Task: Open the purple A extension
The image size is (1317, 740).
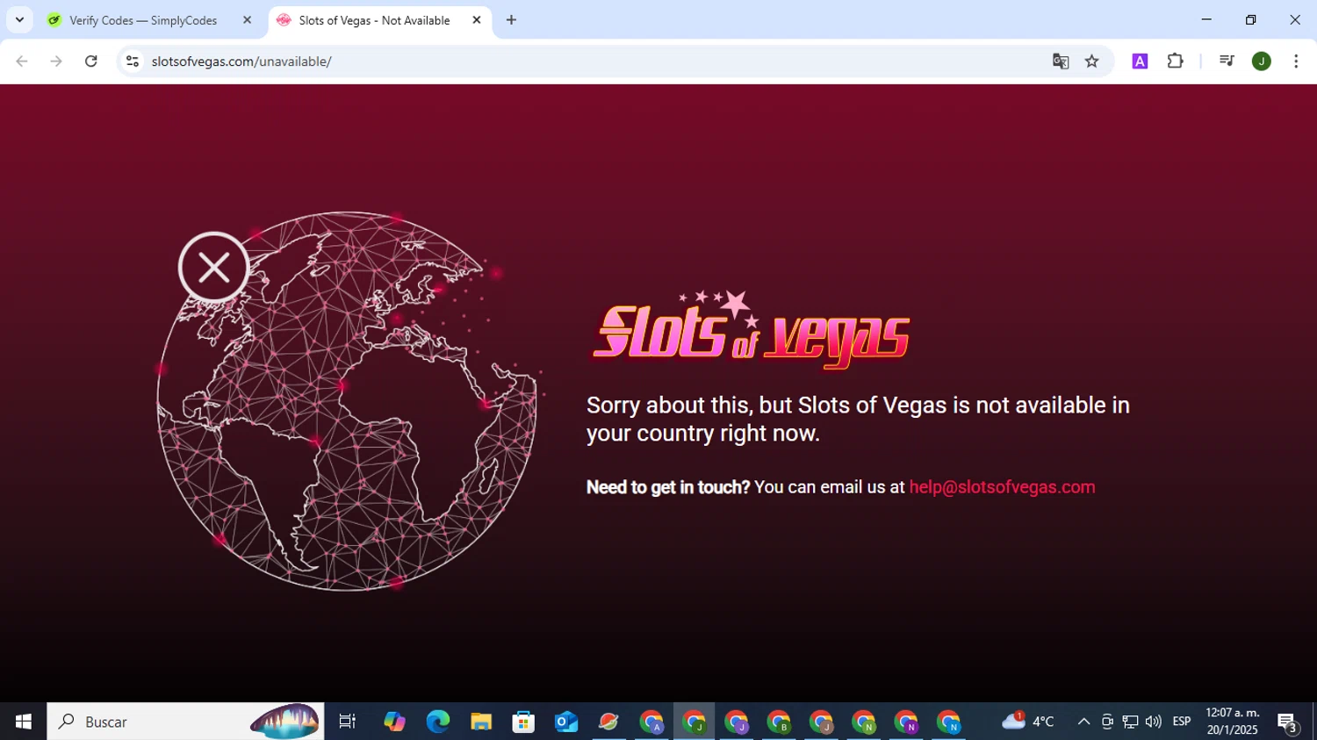Action: [1140, 61]
